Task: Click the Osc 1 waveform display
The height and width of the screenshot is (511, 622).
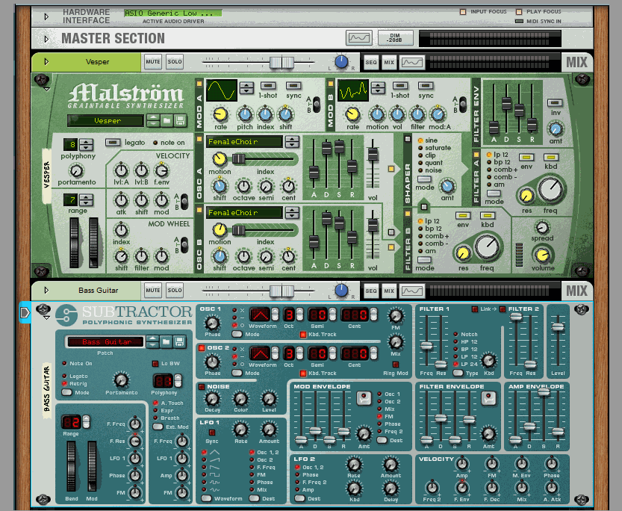Action: click(x=259, y=315)
